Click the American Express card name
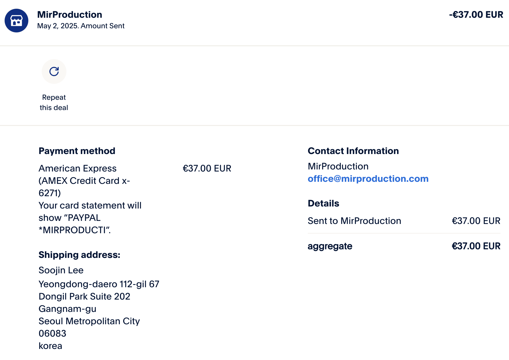This screenshot has height=360, width=509. click(x=77, y=168)
